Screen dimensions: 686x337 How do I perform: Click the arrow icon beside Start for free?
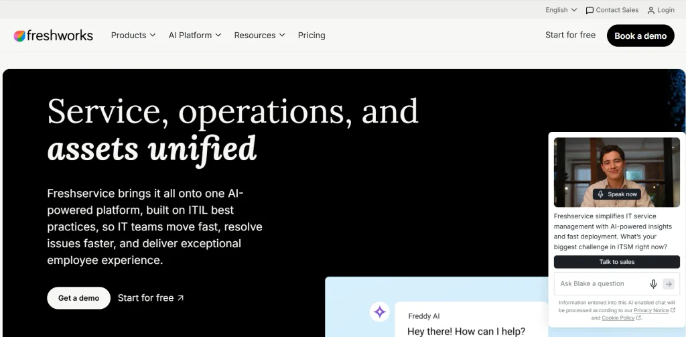180,298
